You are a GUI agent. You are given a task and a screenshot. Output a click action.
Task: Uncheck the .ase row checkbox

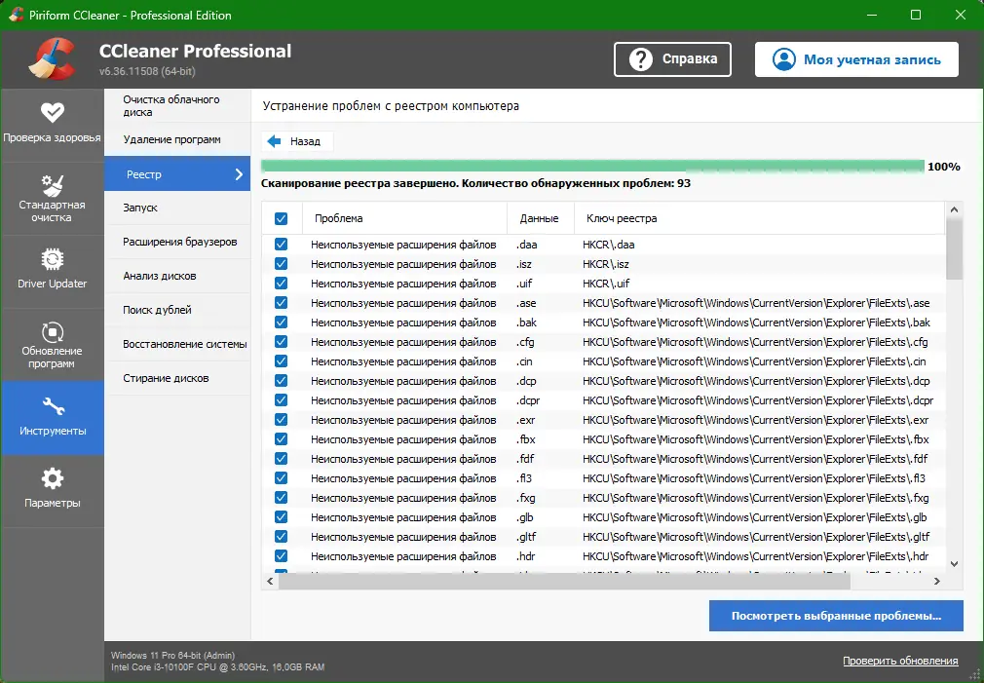pos(282,303)
